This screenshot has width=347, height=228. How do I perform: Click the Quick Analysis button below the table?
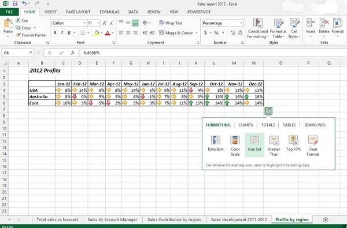tap(268, 111)
